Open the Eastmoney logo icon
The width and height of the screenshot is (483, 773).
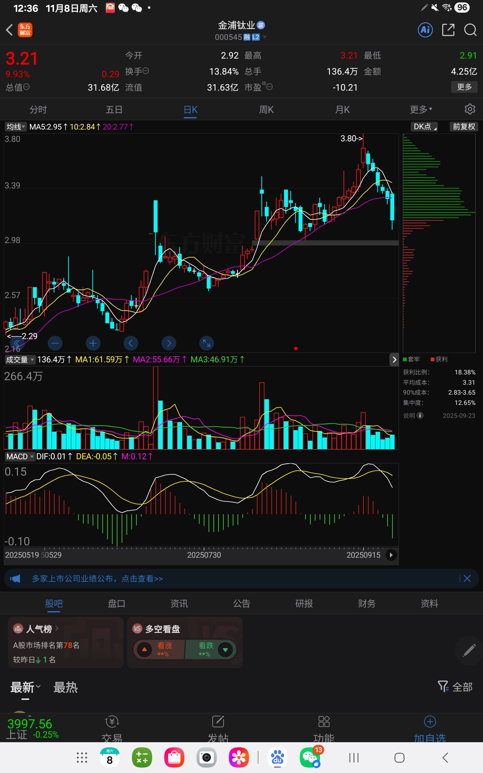pos(25,30)
